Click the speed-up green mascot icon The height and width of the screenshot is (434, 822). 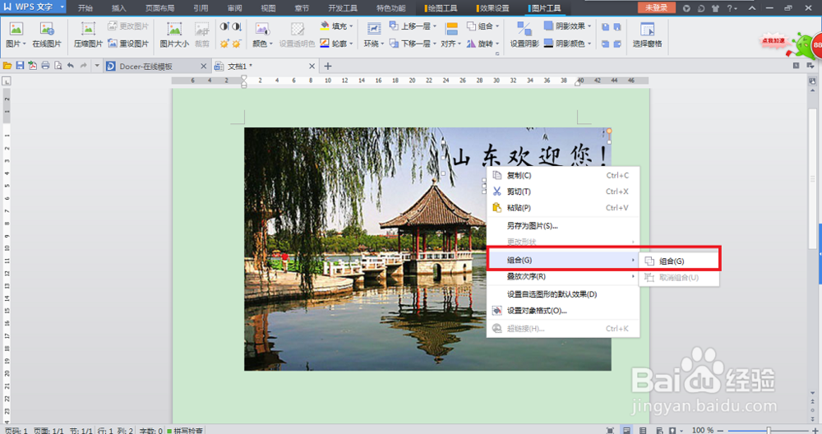click(x=802, y=45)
